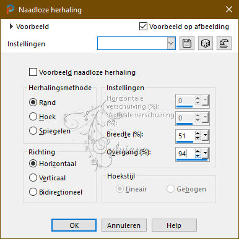Click the reset to default arrow icon

[x=224, y=43]
